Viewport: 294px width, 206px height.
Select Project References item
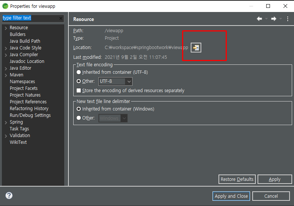click(x=28, y=102)
